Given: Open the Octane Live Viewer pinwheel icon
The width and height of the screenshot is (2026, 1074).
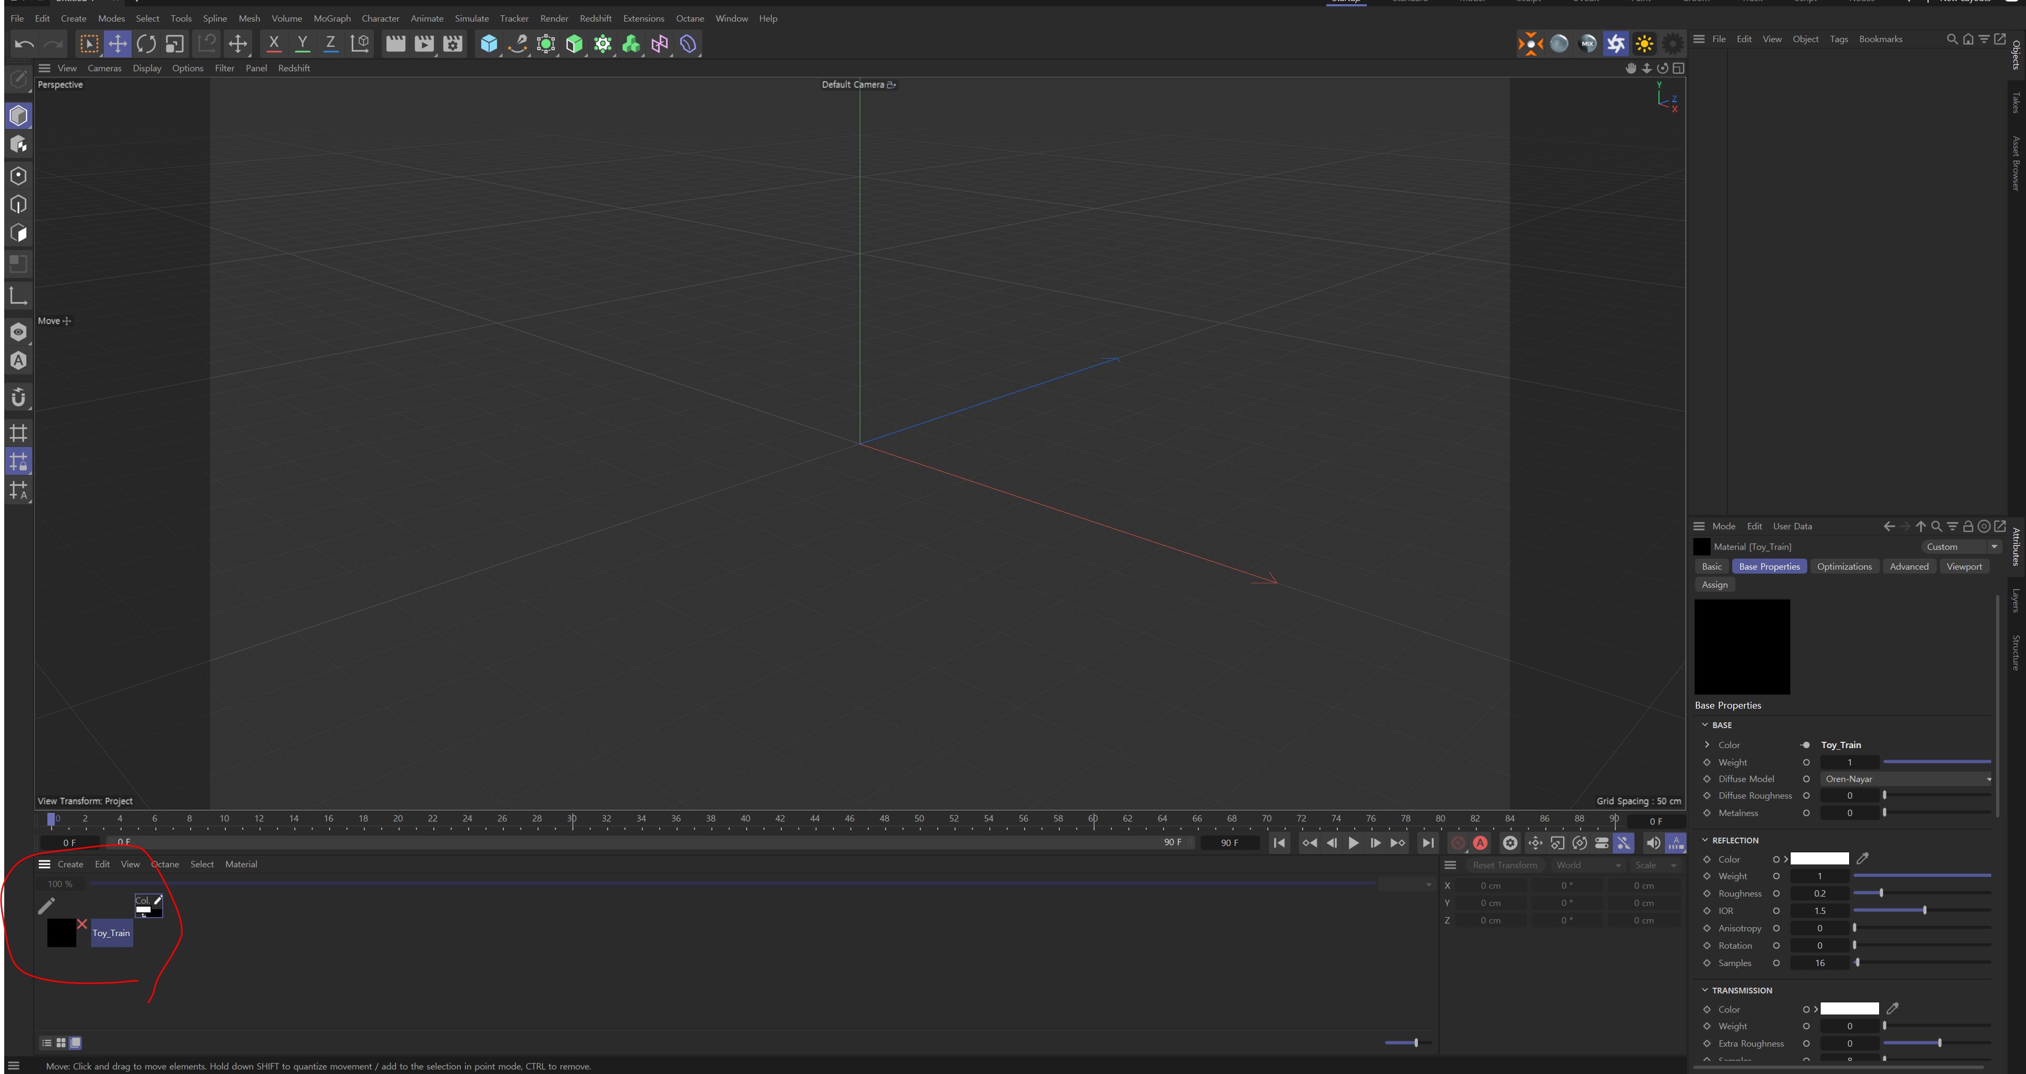Looking at the screenshot, I should [1615, 44].
